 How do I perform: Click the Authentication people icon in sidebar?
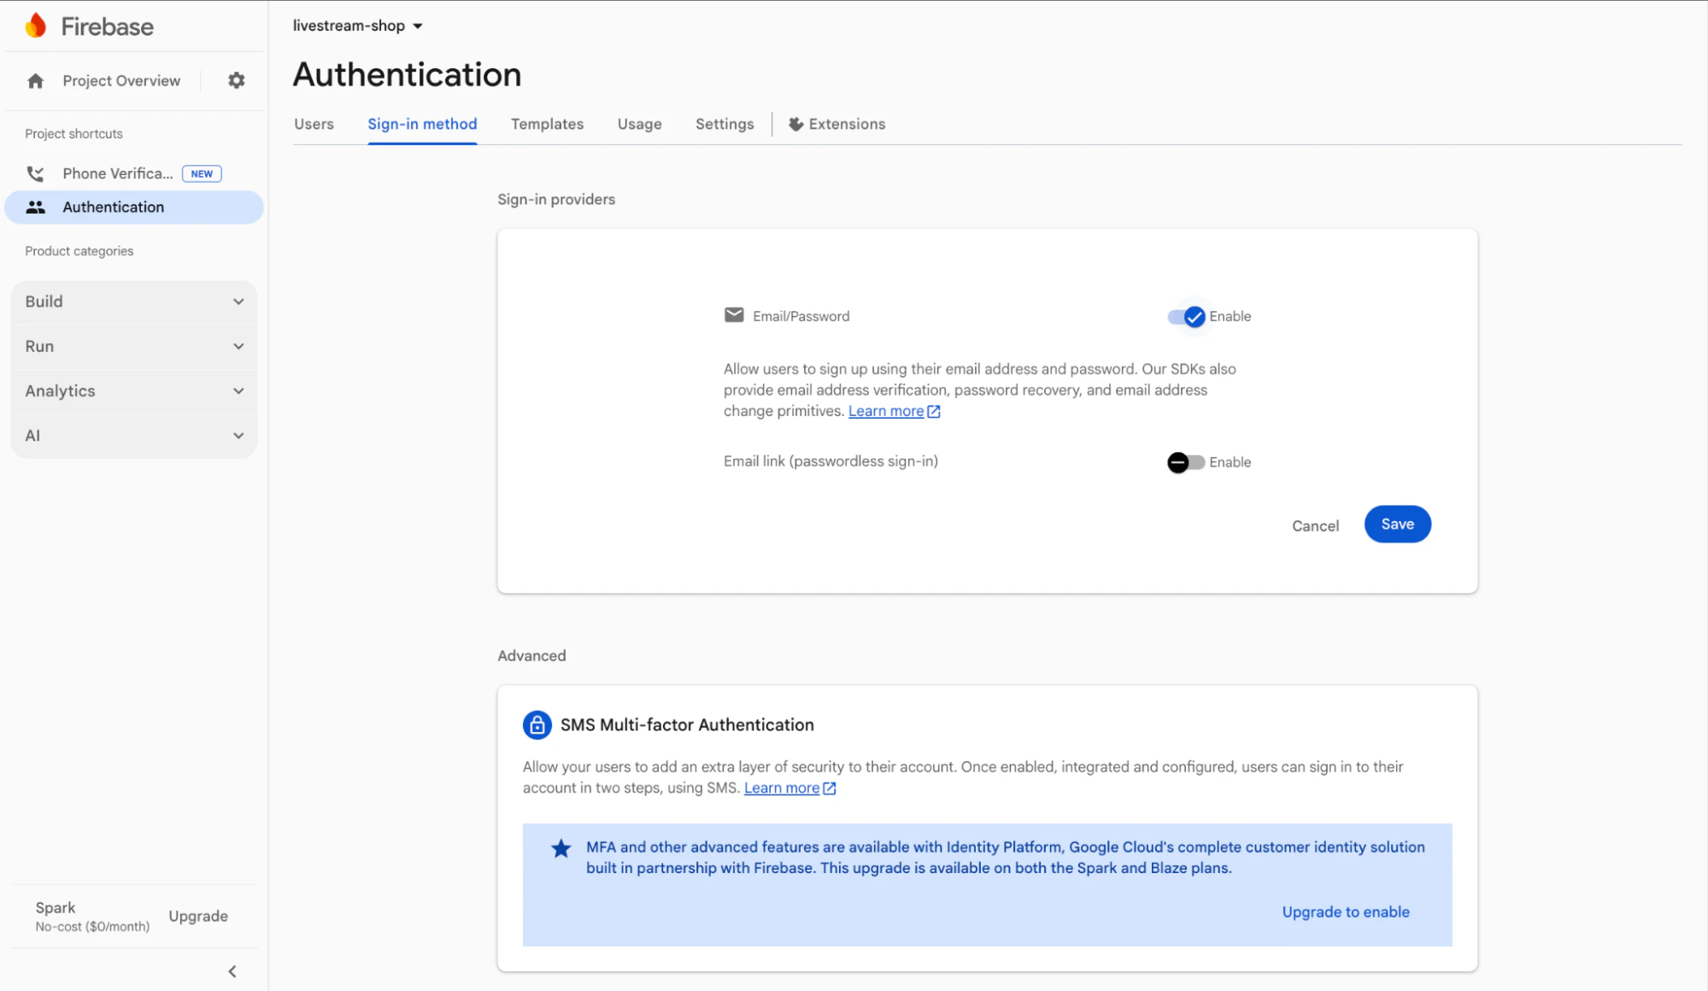tap(35, 207)
